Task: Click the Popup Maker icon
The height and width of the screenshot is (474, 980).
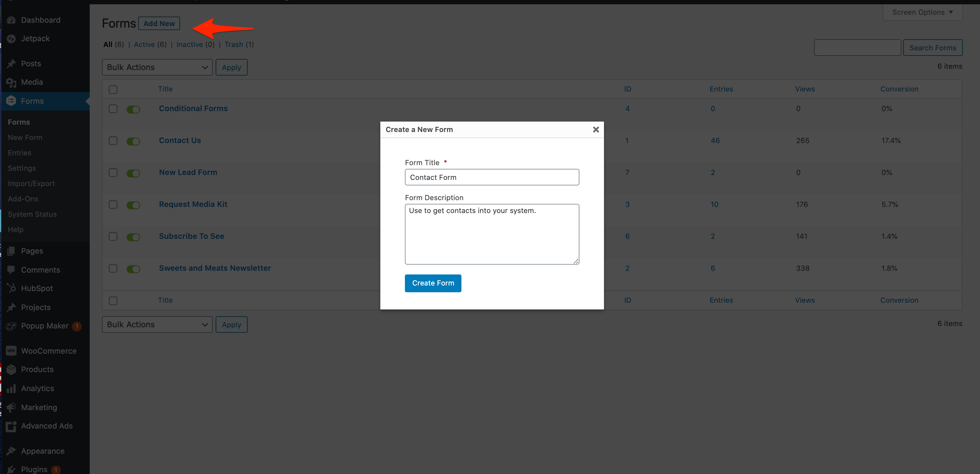Action: point(11,326)
